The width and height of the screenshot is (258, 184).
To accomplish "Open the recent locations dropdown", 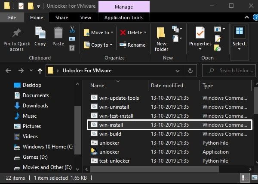I will pyautogui.click(x=31, y=71).
